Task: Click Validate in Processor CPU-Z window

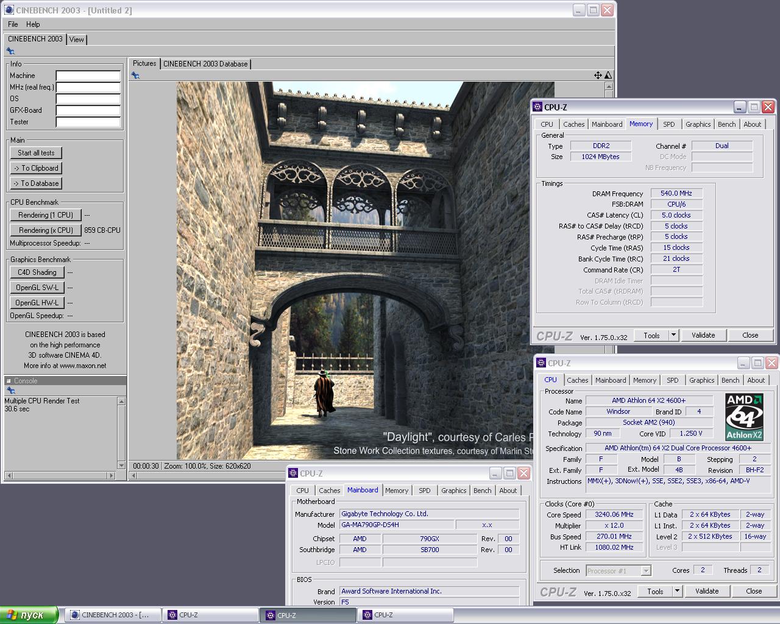Action: click(x=707, y=591)
